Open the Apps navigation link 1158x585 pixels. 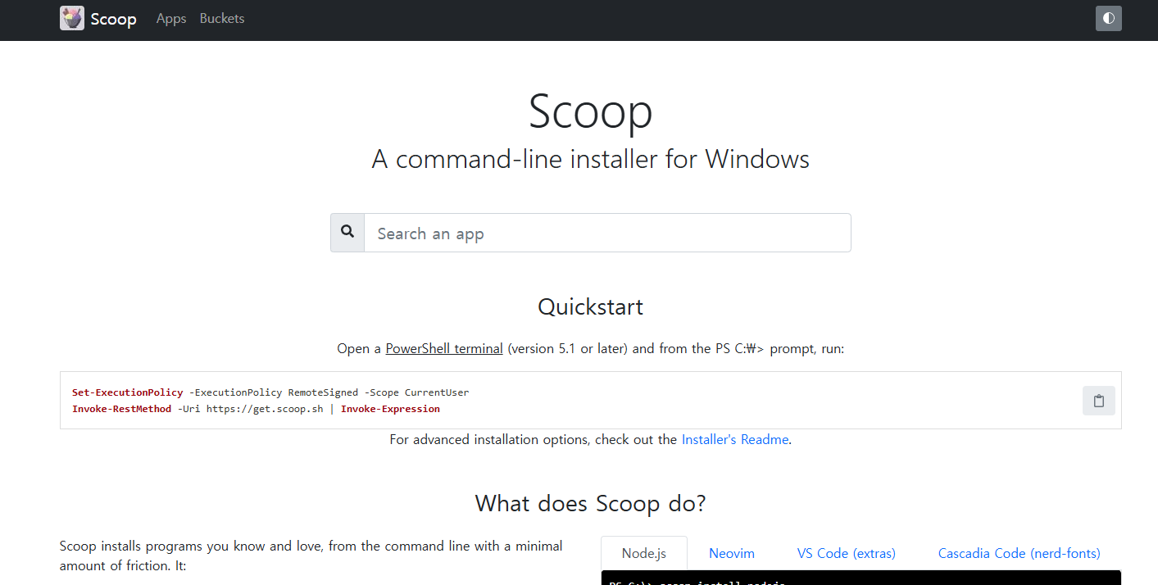coord(171,18)
